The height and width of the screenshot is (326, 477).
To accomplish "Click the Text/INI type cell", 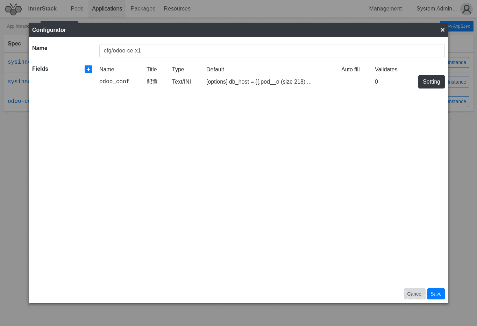I will coord(181,81).
